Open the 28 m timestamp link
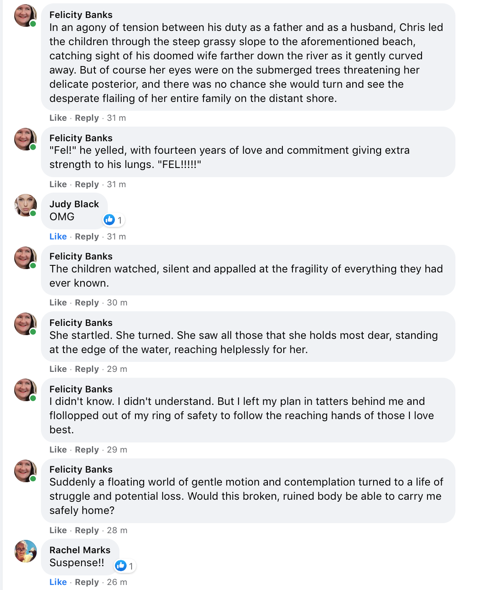The image size is (483, 590). tap(117, 530)
